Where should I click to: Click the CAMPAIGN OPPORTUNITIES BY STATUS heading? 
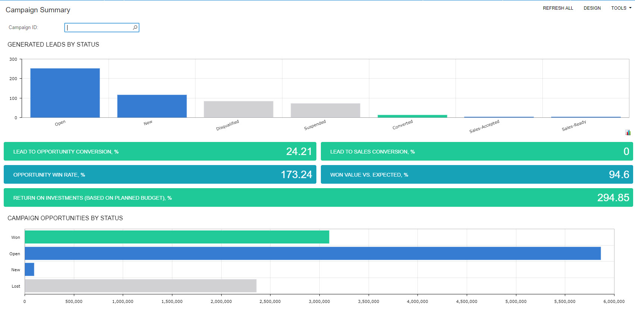click(65, 218)
